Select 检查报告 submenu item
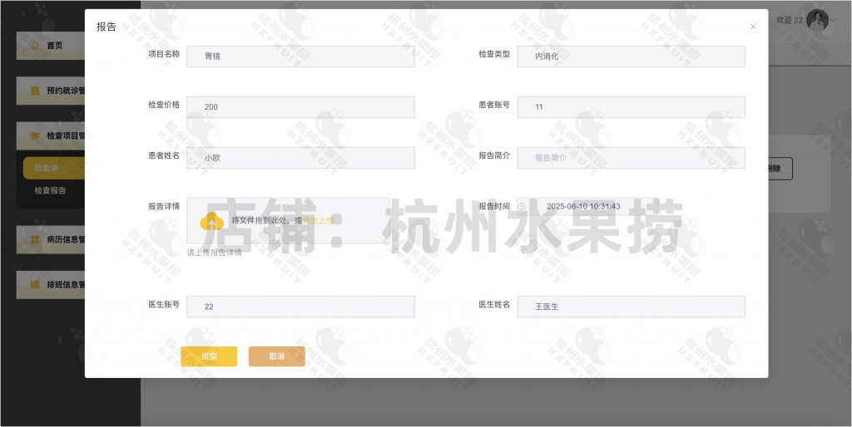The image size is (852, 427). click(x=51, y=190)
